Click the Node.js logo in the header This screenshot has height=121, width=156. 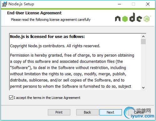(133, 17)
